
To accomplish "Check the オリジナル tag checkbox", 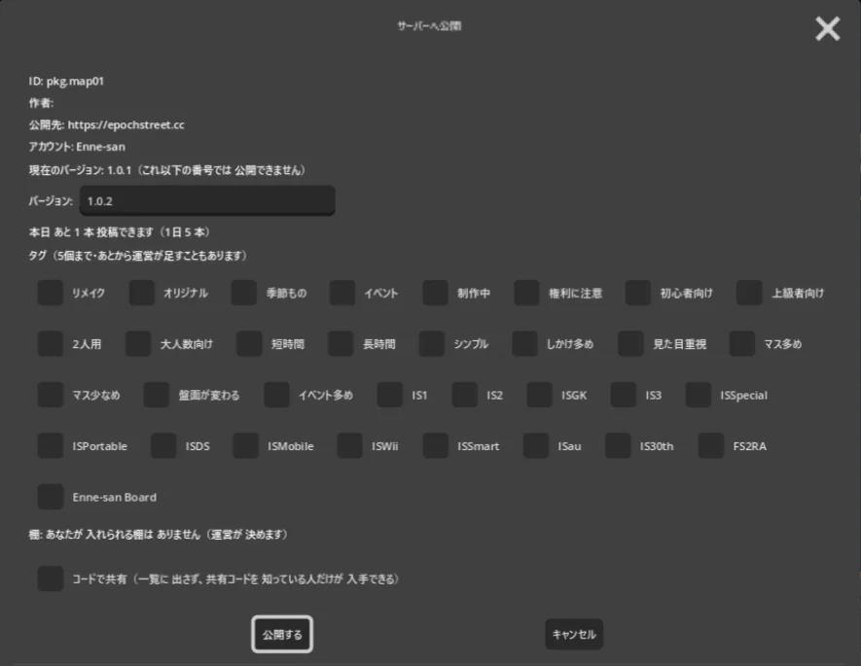I will point(141,293).
